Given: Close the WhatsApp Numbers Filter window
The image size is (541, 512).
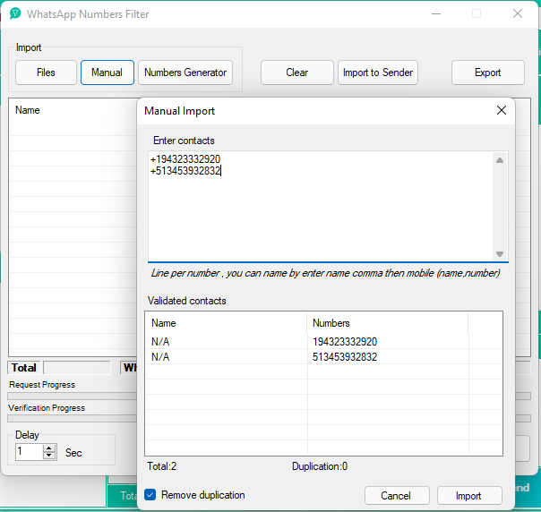Looking at the screenshot, I should [x=518, y=13].
